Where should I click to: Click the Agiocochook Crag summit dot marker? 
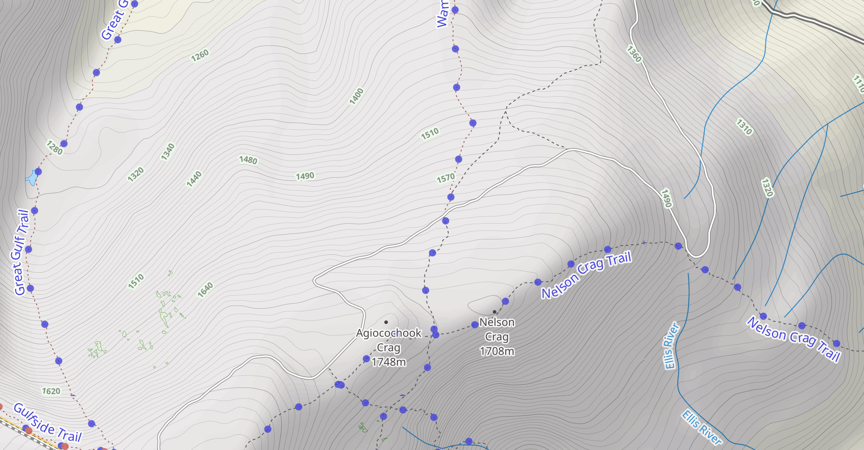pos(386,322)
